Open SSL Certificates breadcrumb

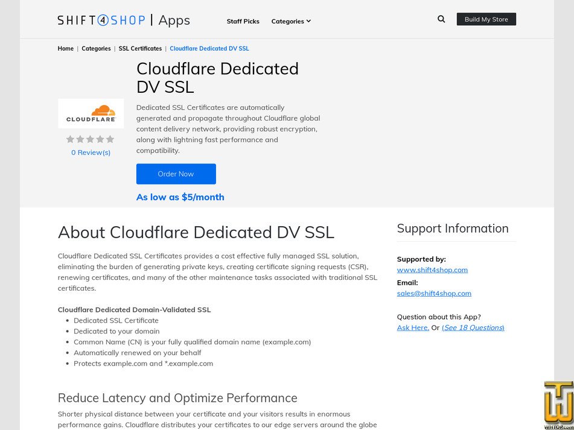point(140,49)
